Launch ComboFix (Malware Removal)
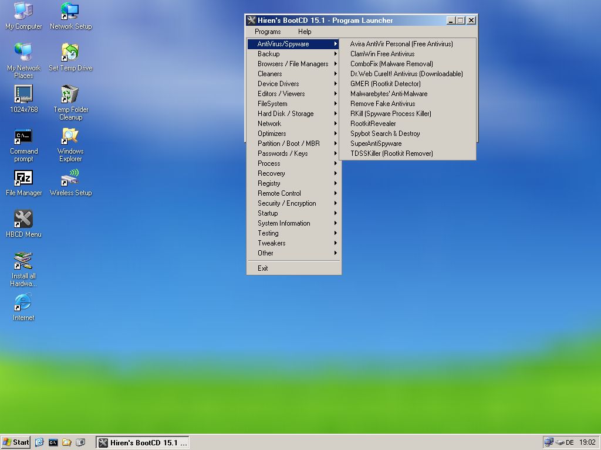Image resolution: width=601 pixels, height=450 pixels. [x=407, y=64]
